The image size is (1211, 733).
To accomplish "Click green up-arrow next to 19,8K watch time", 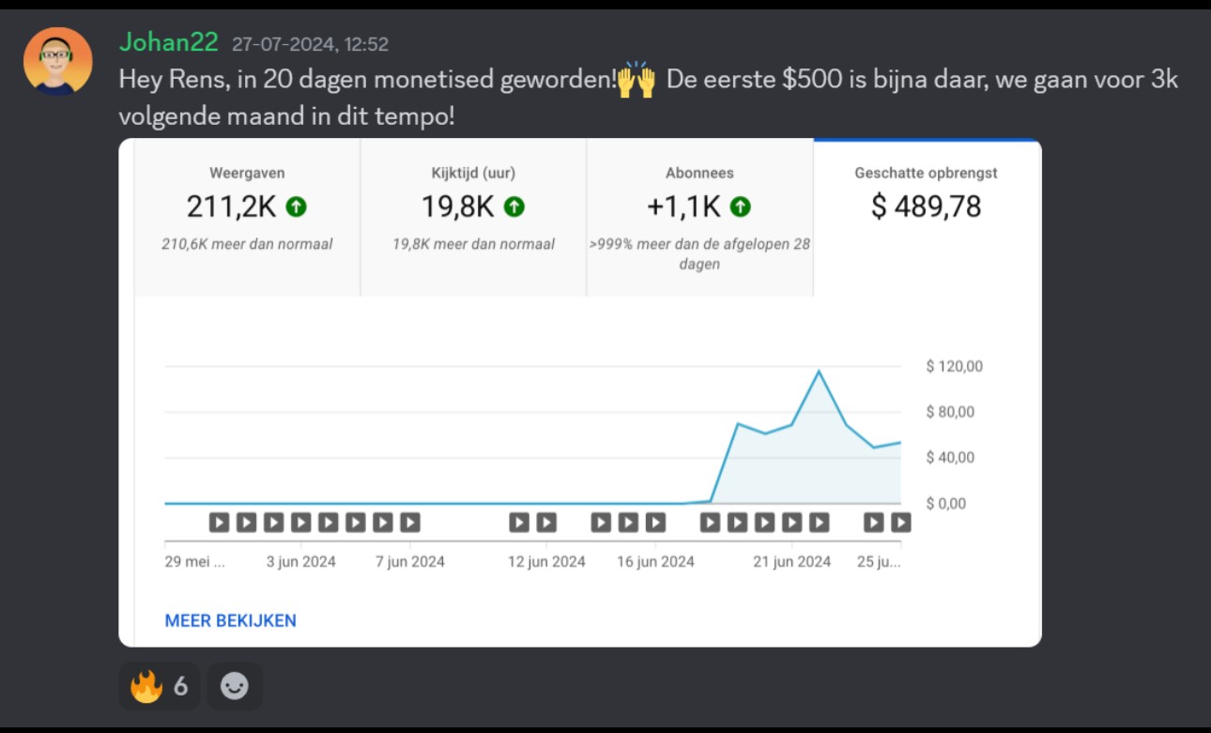I will [514, 206].
